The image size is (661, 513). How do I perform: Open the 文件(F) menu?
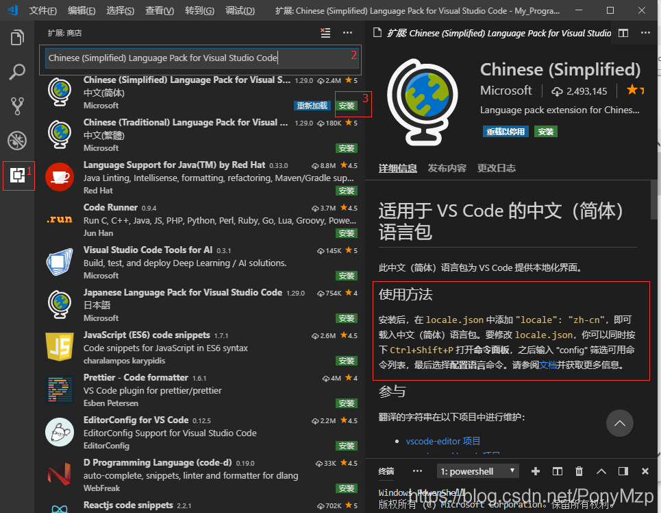[43, 10]
